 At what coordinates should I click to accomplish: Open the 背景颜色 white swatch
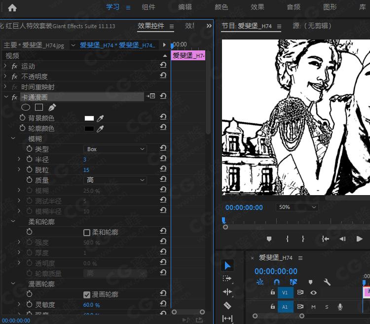click(89, 118)
